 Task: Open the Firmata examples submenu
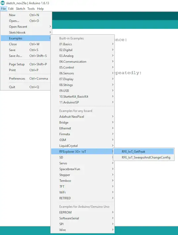click(83, 134)
